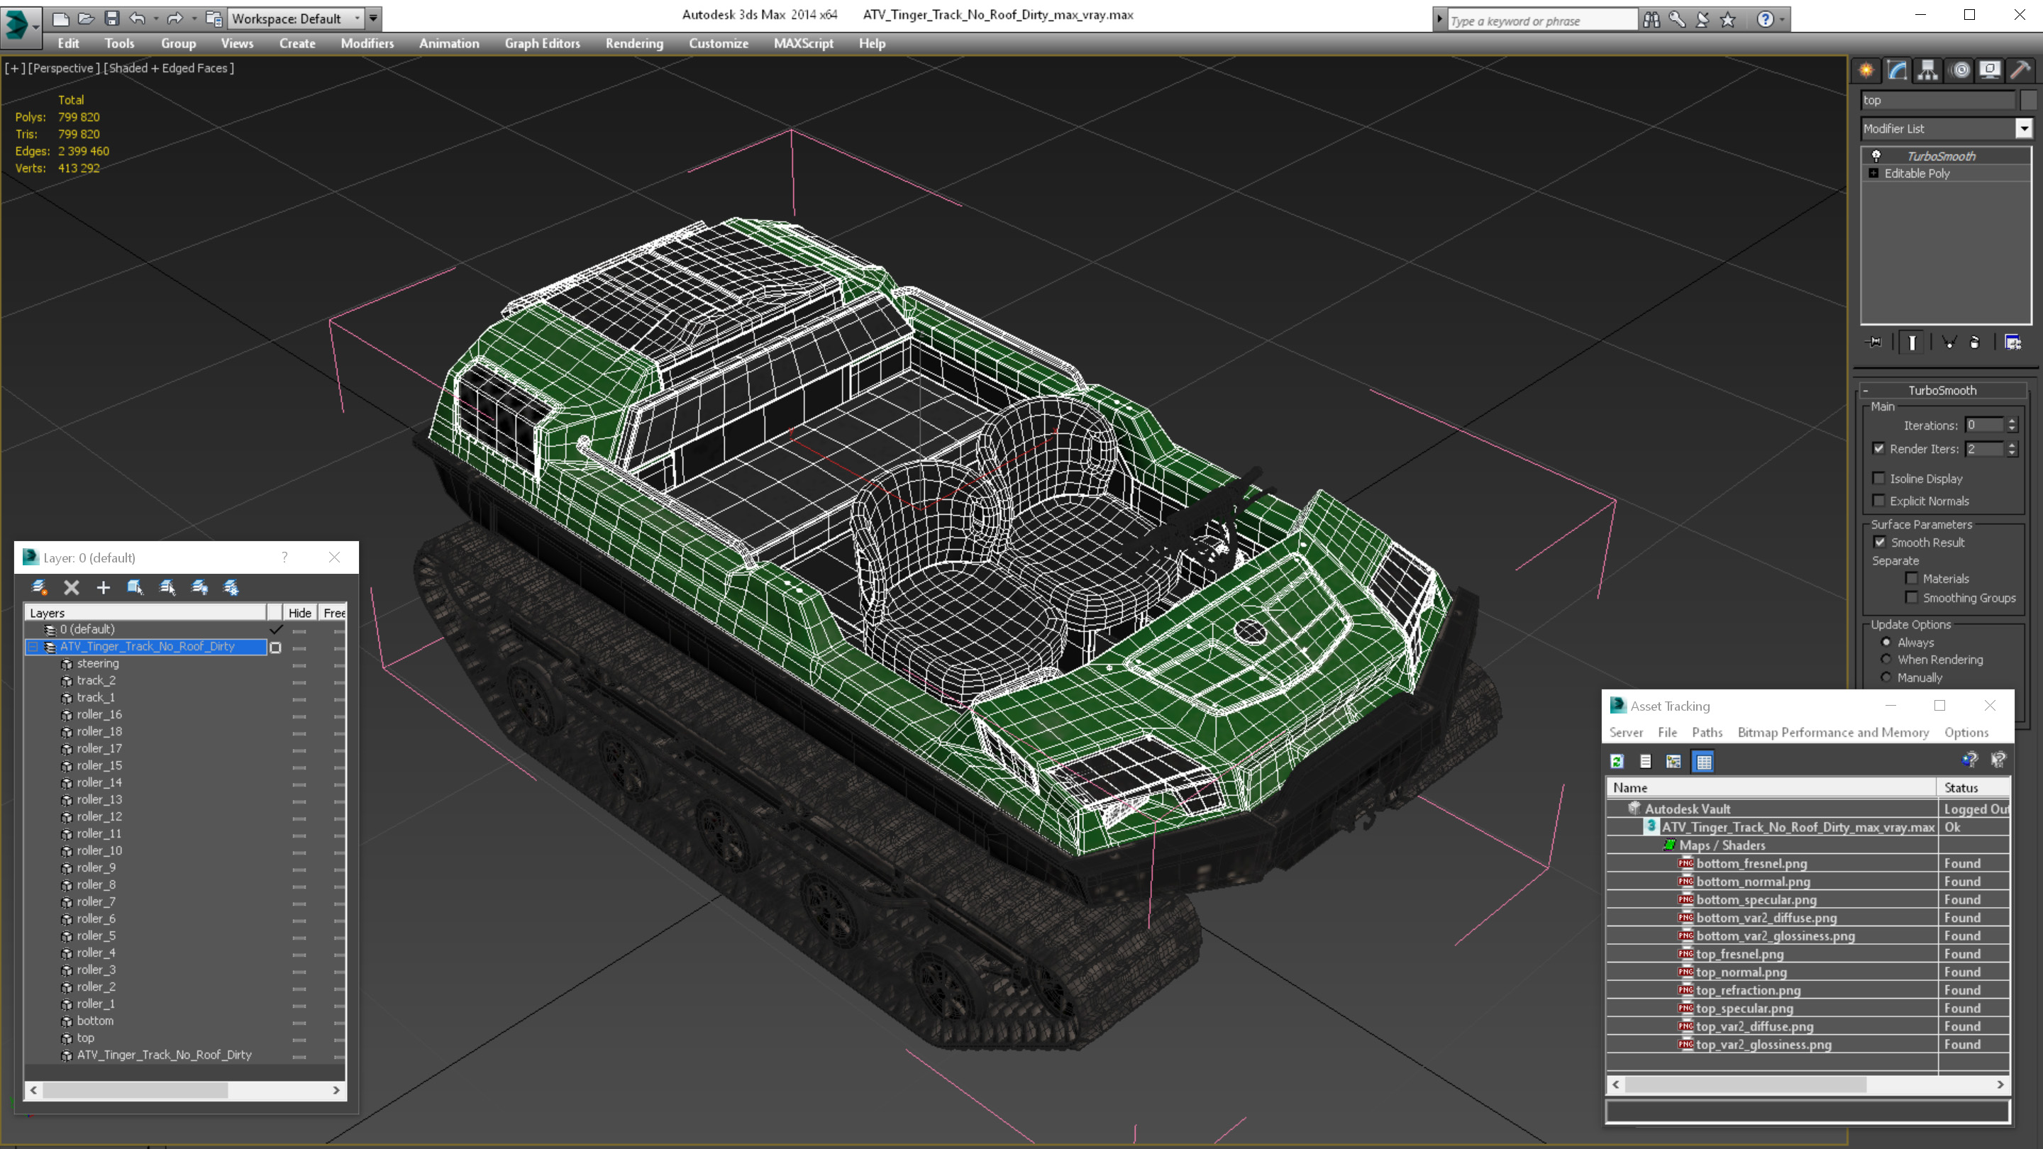The height and width of the screenshot is (1149, 2043).
Task: Open the Modifiers menu
Action: [x=367, y=43]
